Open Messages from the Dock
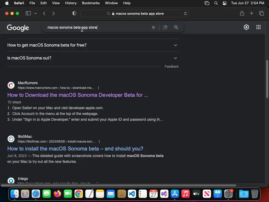Viewport: 269px width, 202px height. (x=46, y=194)
